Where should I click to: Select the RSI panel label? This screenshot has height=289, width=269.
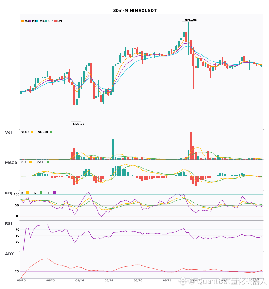pos(9,224)
